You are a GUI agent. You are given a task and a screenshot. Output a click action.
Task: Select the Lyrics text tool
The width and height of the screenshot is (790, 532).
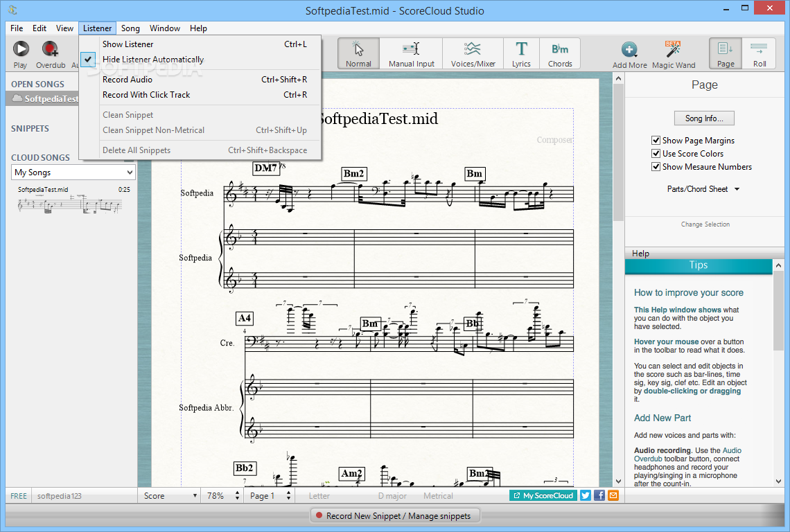pyautogui.click(x=521, y=53)
